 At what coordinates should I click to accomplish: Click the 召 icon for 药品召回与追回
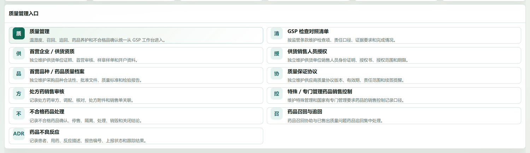click(x=277, y=114)
